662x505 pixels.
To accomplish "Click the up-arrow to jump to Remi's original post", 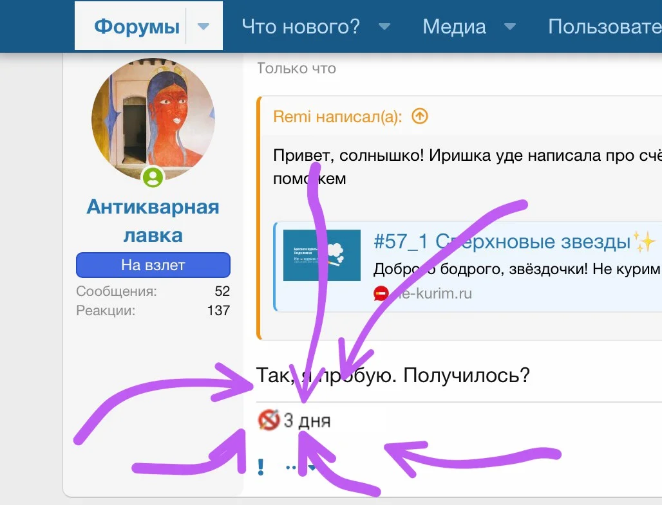I will (419, 116).
